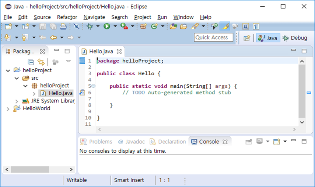Toggle Skip All Breakpoints

tap(76, 26)
